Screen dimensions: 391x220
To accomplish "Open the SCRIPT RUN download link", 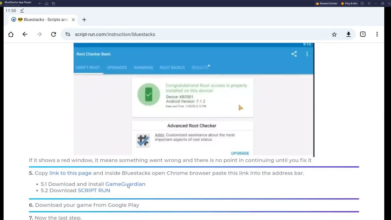I will (94, 190).
